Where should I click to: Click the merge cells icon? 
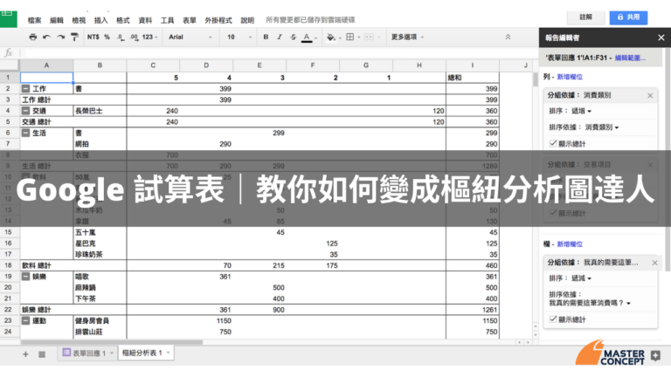click(x=369, y=38)
